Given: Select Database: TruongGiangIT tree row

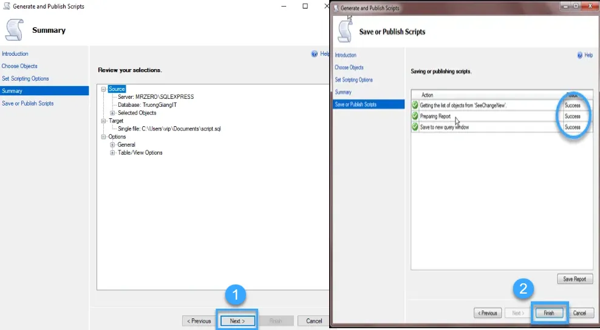Looking at the screenshot, I should tap(148, 105).
